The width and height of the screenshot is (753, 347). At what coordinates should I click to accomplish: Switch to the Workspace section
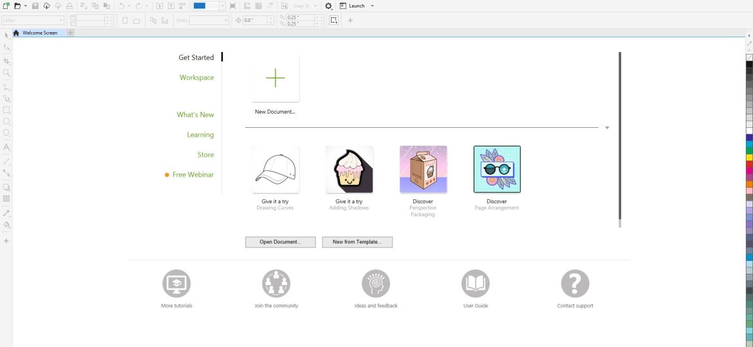(x=196, y=78)
